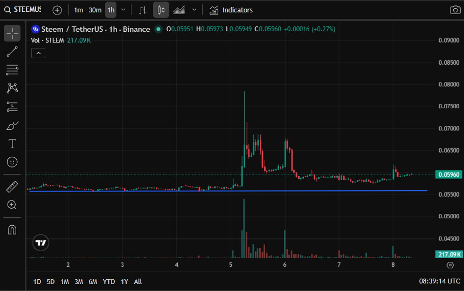
Task: Take a chart snapshot with camera icon
Action: click(x=455, y=10)
